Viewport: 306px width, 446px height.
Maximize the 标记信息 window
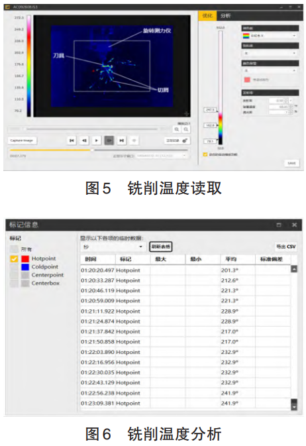(x=279, y=225)
